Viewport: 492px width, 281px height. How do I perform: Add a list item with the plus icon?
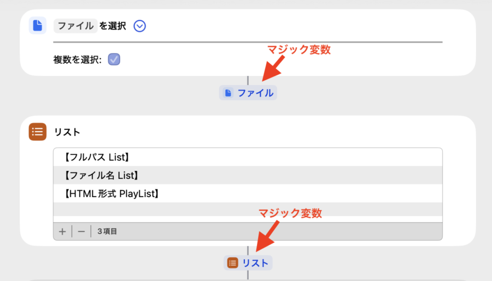62,231
